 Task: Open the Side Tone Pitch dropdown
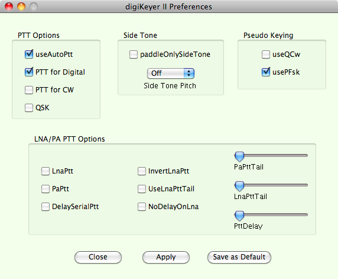(x=171, y=73)
